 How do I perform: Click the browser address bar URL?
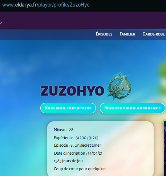[x=46, y=5]
